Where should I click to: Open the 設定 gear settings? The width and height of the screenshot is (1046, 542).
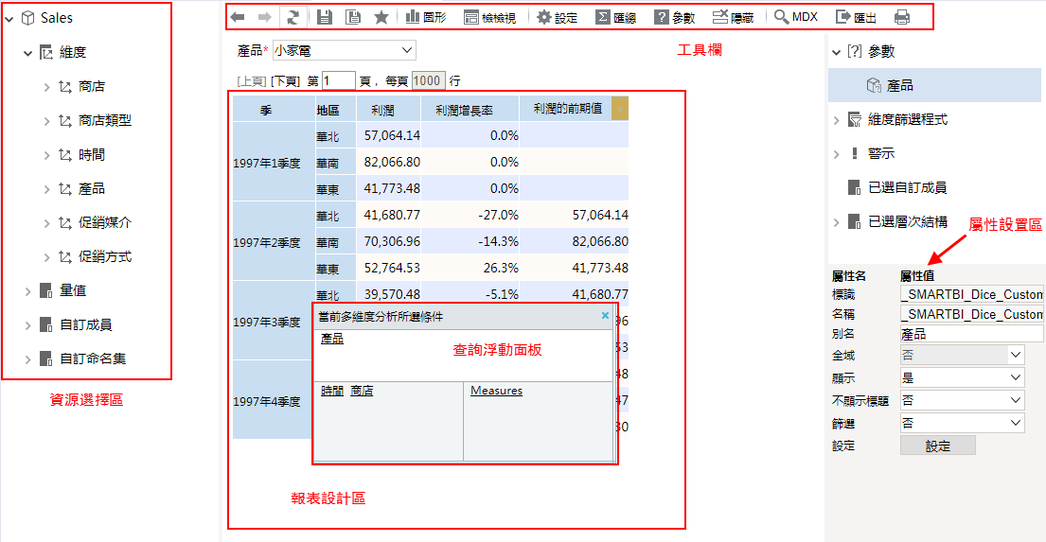[x=557, y=17]
